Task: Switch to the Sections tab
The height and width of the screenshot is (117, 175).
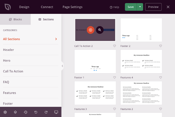Action: 46,19
